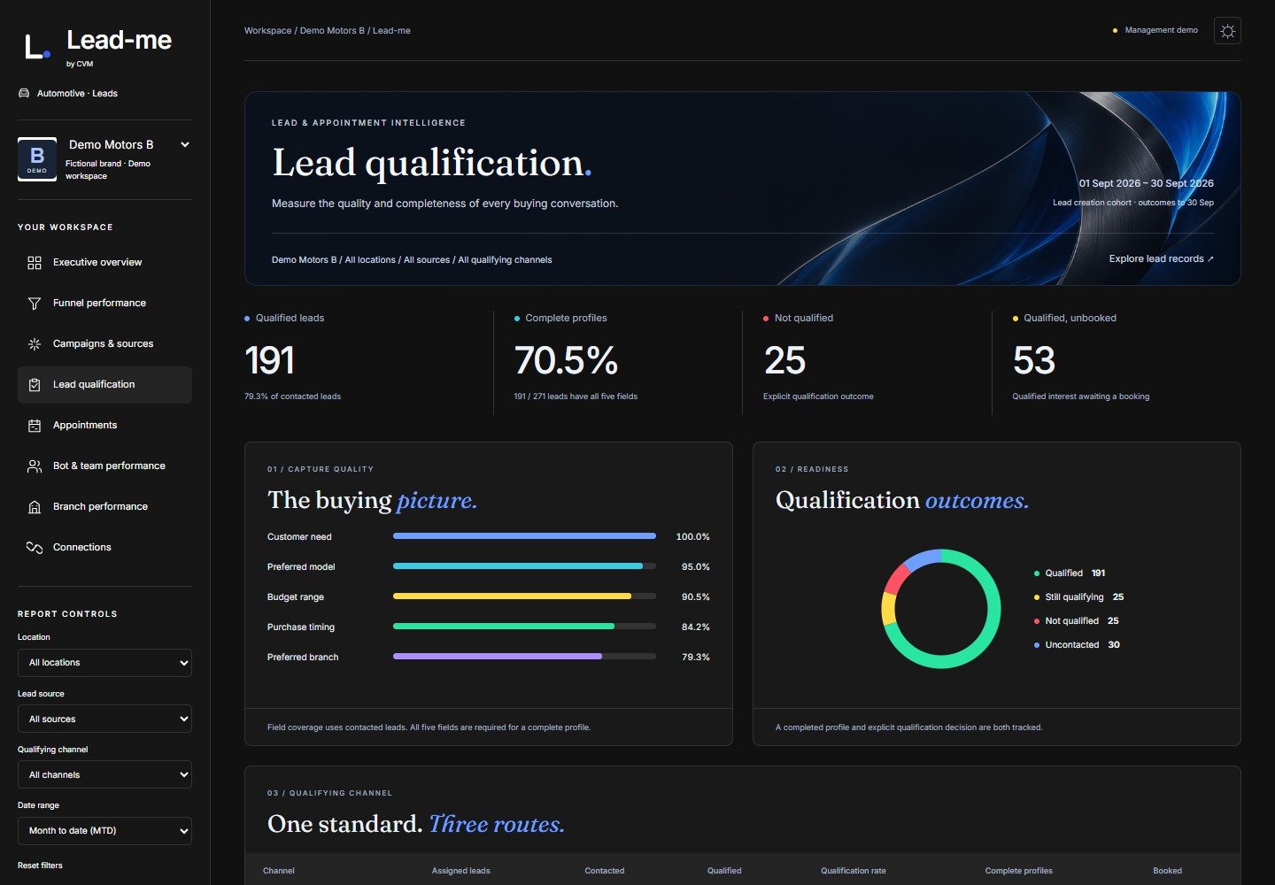Open the Date range dropdown
The height and width of the screenshot is (885, 1275).
pos(104,831)
